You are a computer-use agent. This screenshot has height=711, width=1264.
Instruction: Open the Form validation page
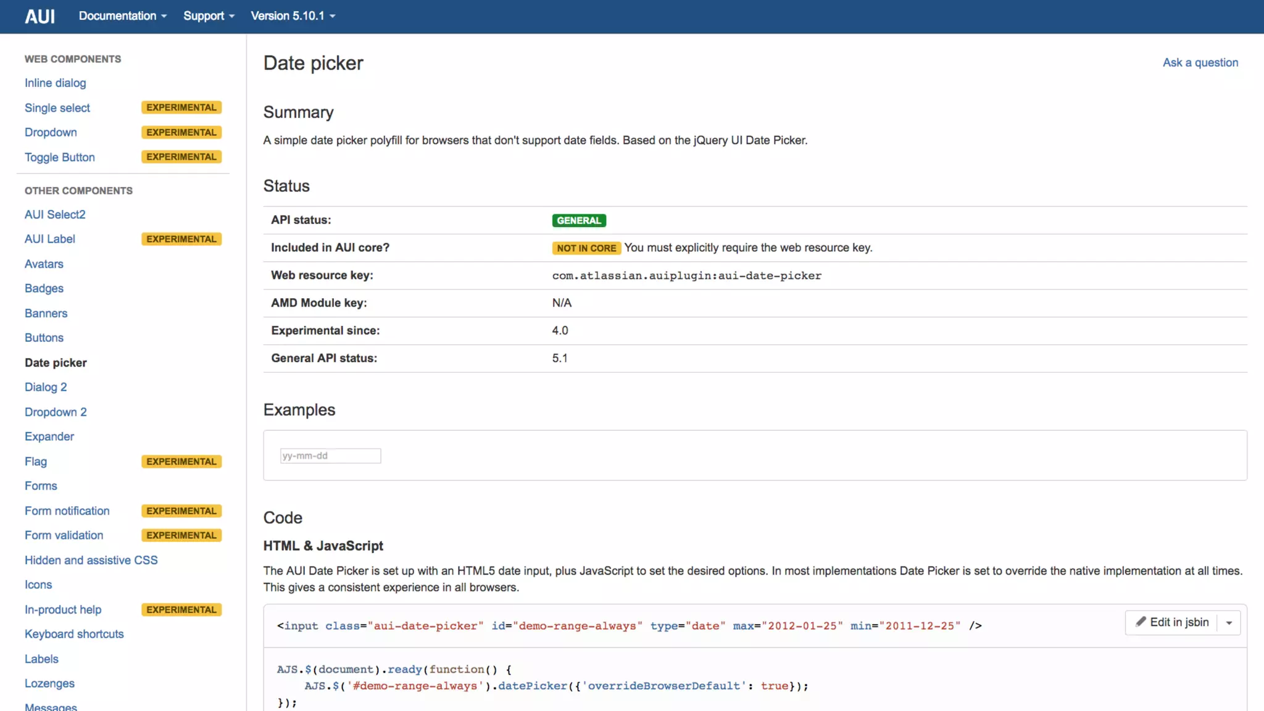click(64, 535)
